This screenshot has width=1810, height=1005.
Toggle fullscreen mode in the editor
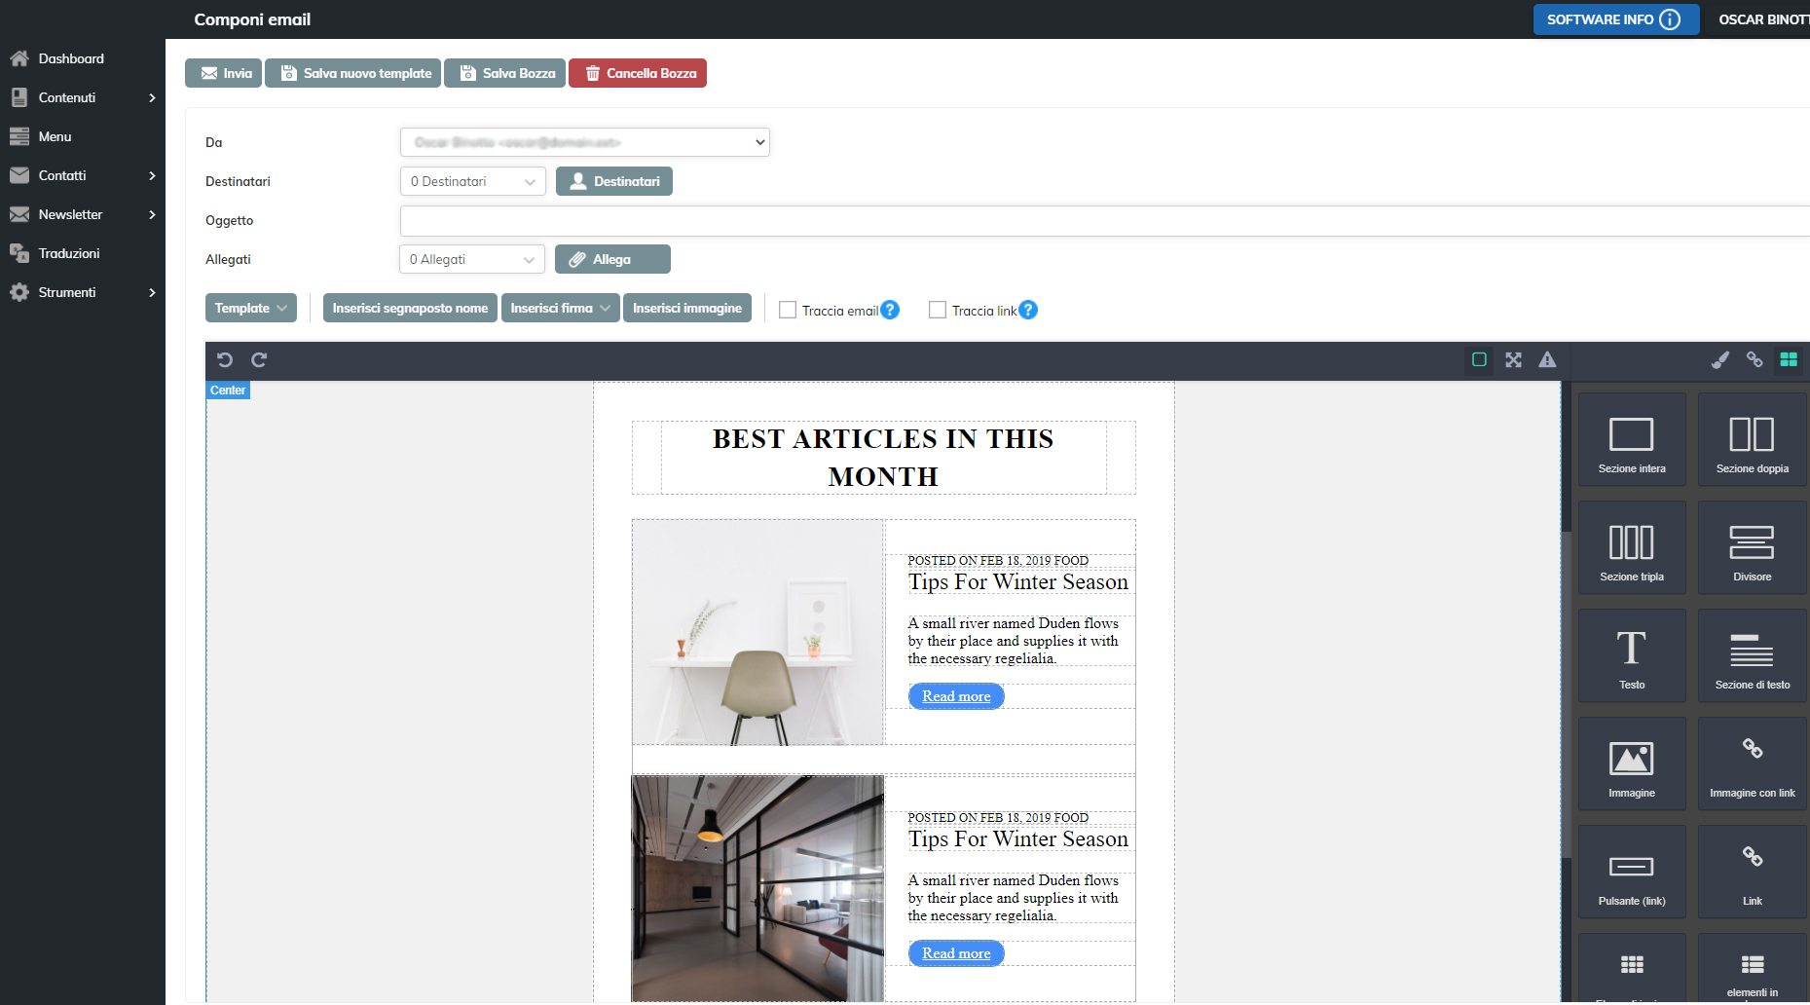(x=1513, y=359)
